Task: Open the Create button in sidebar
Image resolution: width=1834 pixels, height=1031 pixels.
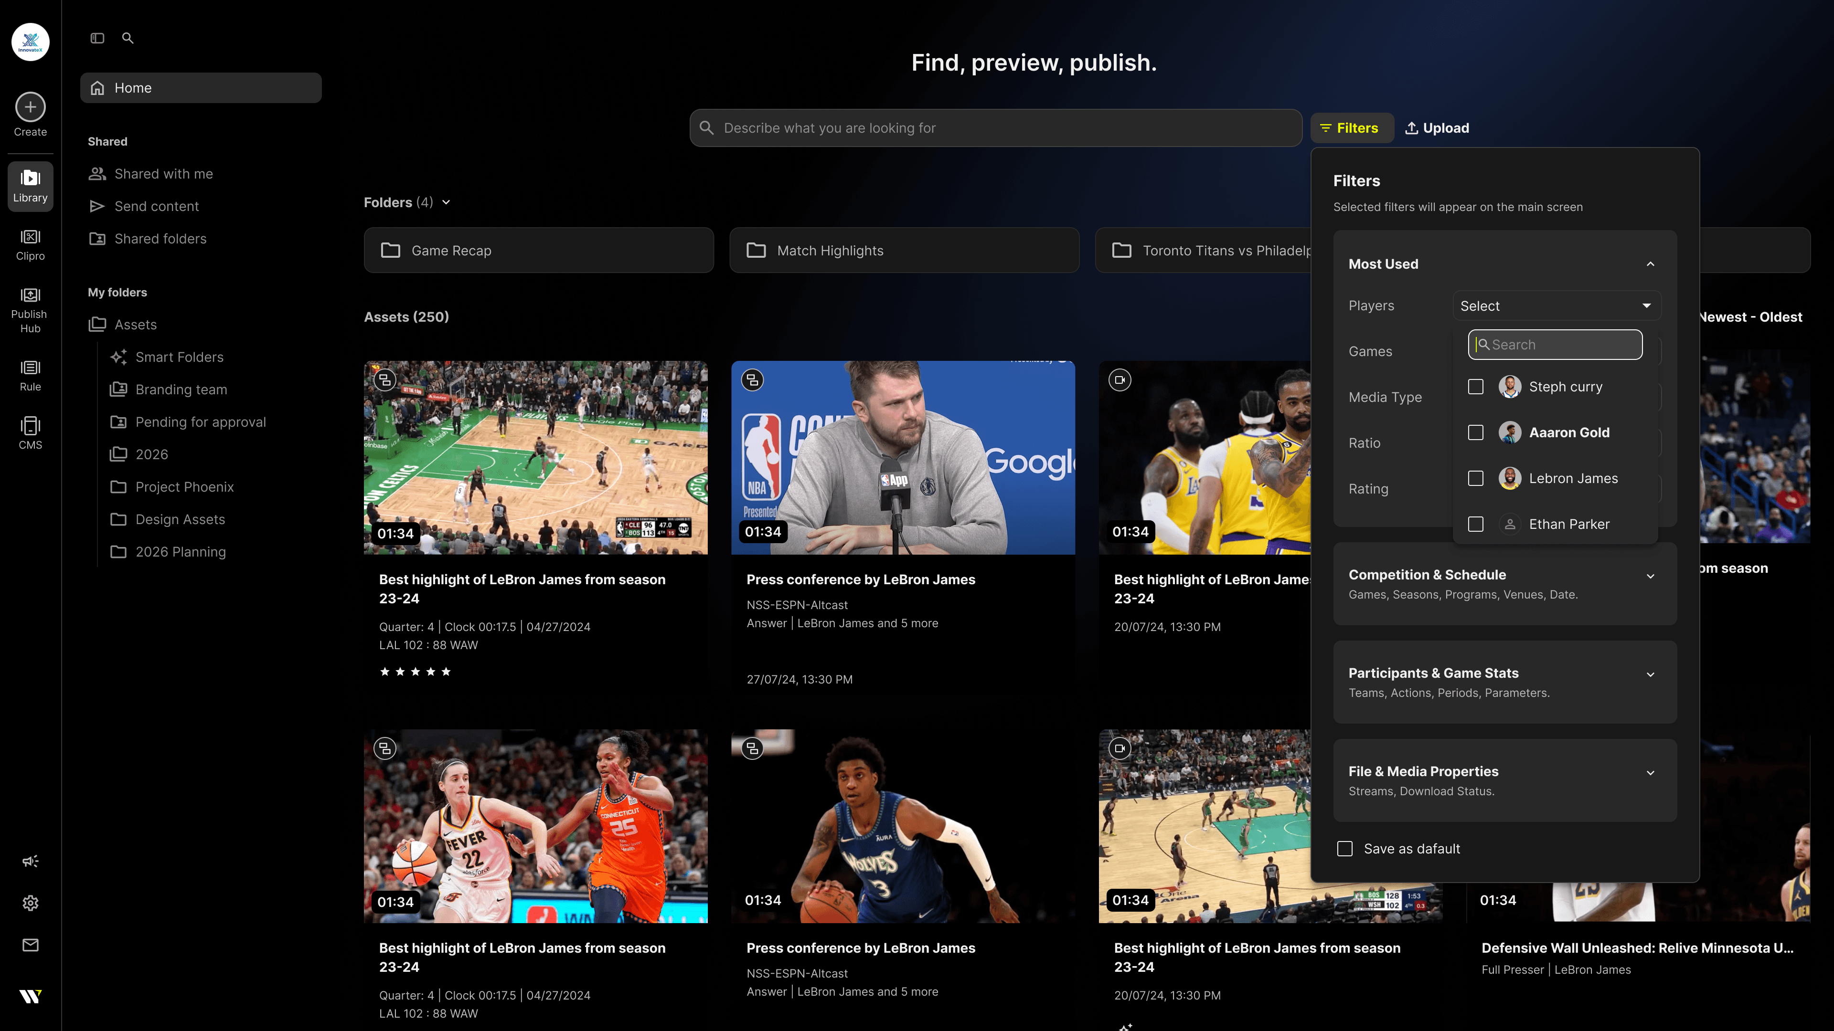Action: [x=30, y=115]
